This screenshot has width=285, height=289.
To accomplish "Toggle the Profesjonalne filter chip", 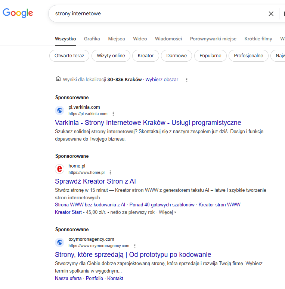I will click(x=248, y=56).
